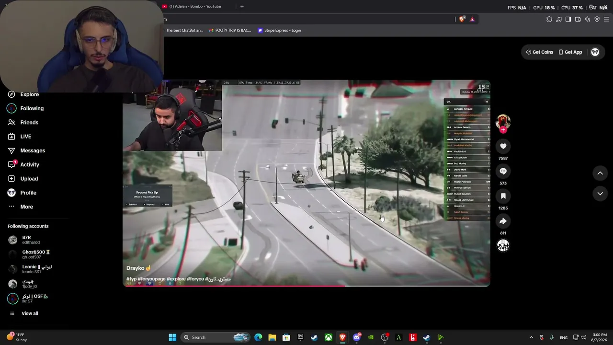Go to the Following feed
The height and width of the screenshot is (345, 613).
coord(26,108)
